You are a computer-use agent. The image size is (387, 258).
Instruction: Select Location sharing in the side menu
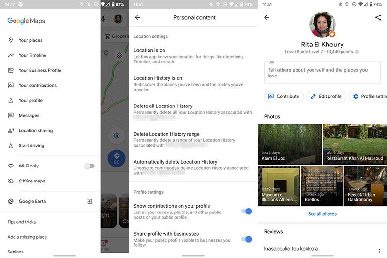pos(35,131)
